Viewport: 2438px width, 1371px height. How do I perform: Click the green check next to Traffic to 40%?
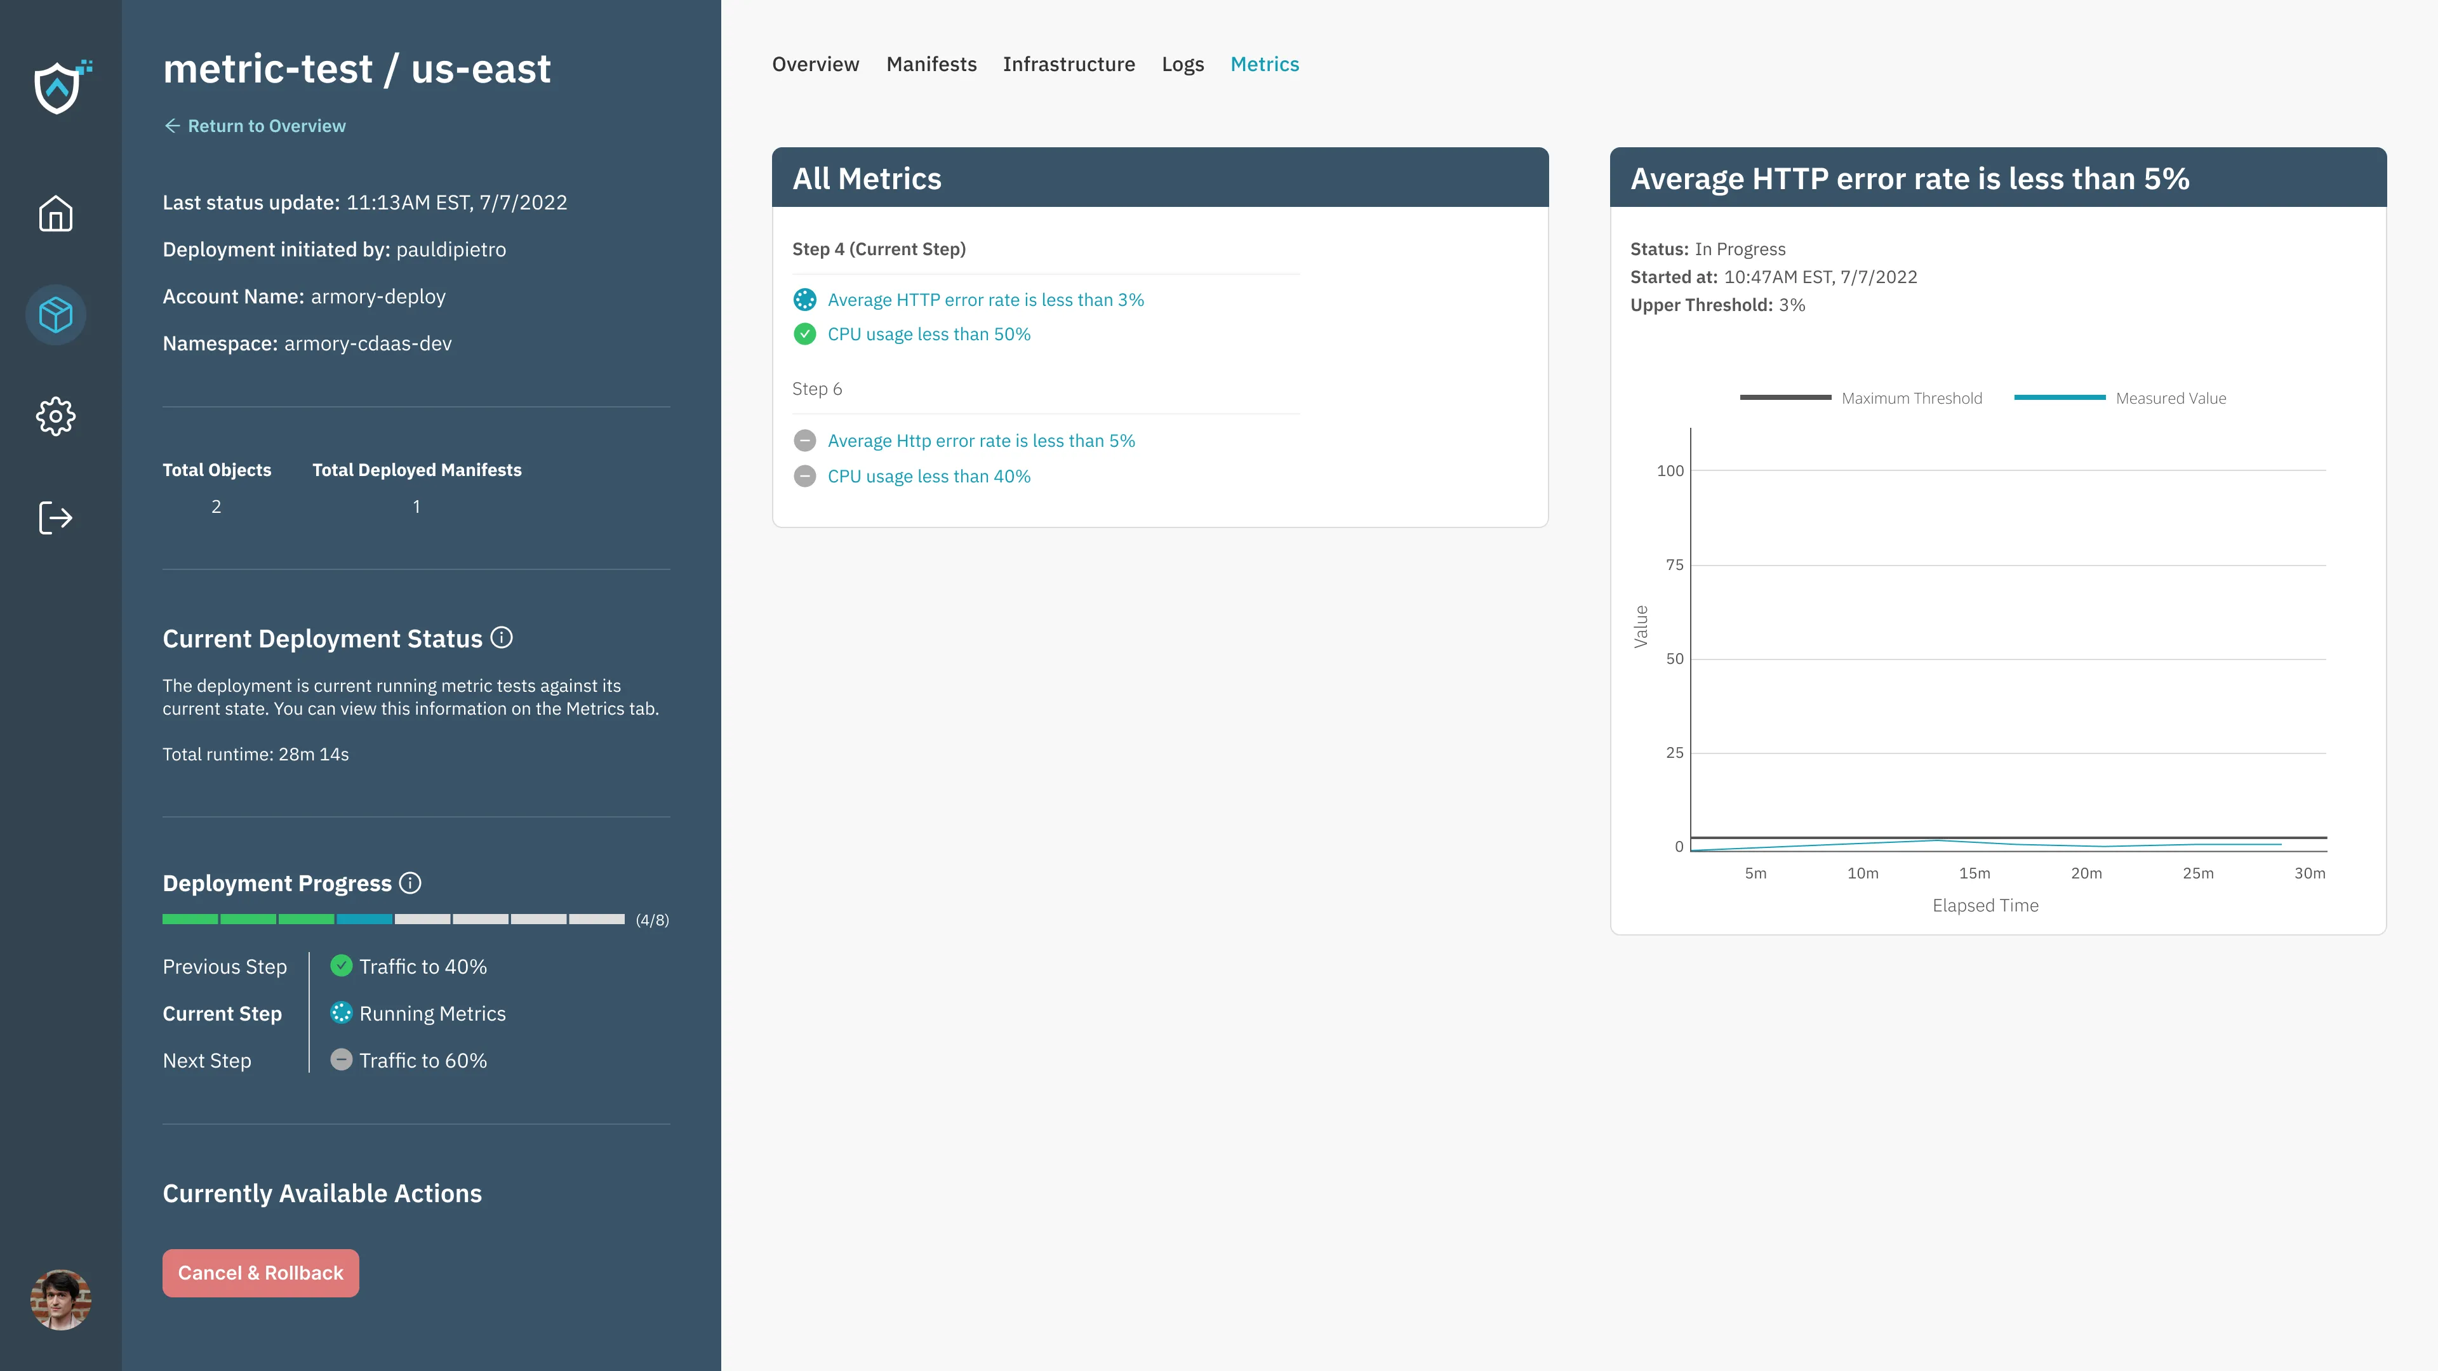click(x=342, y=966)
